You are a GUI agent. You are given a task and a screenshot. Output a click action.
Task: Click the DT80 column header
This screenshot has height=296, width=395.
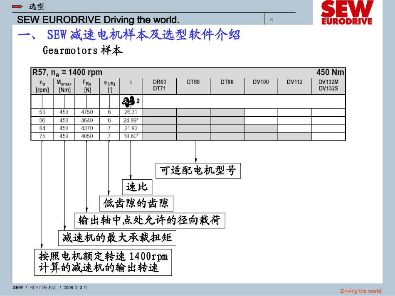click(193, 82)
